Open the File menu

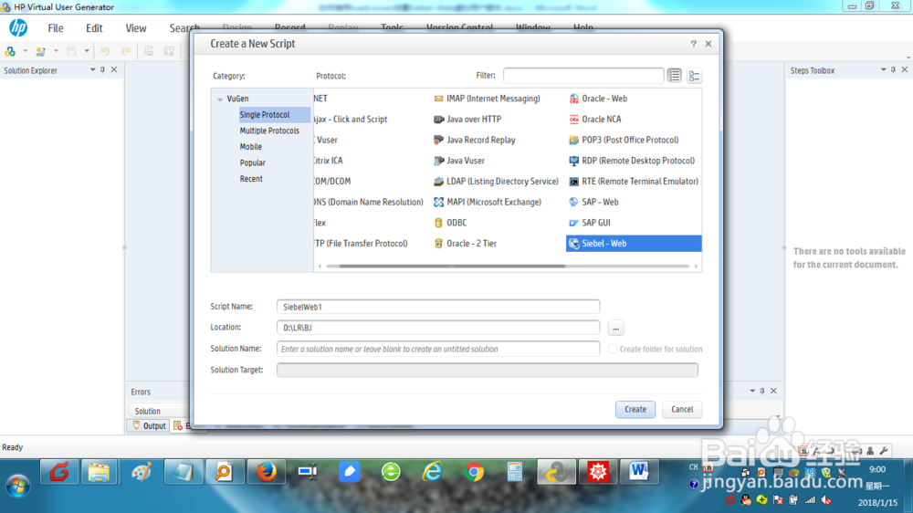click(x=56, y=28)
